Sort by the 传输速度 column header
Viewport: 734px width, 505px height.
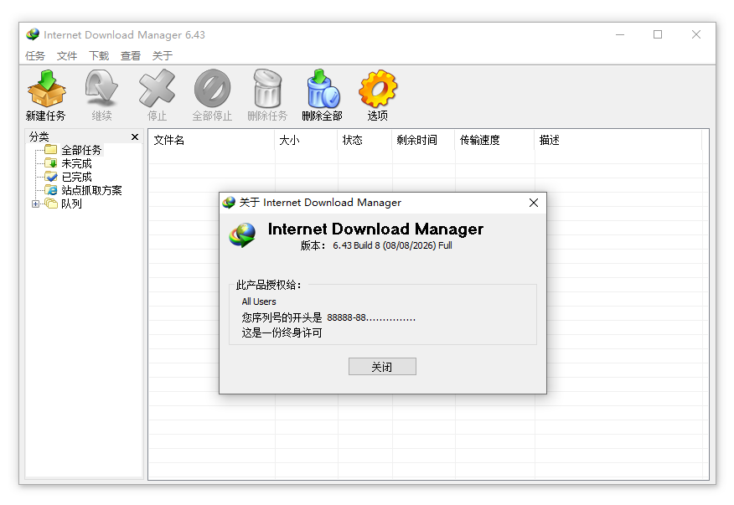coord(494,140)
